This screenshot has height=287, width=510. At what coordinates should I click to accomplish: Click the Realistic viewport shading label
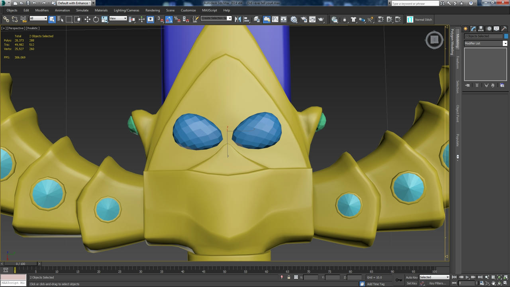[x=33, y=28]
